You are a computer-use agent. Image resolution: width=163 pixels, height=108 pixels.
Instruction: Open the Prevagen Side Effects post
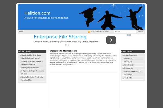coord(30,67)
